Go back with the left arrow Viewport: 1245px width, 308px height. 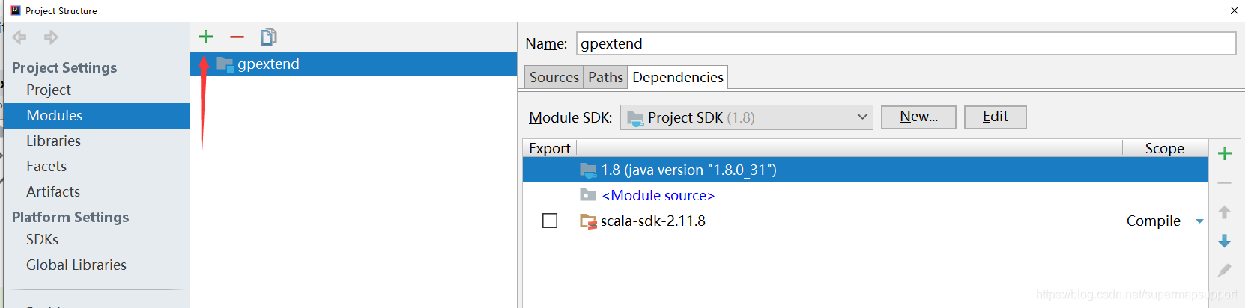pos(19,37)
